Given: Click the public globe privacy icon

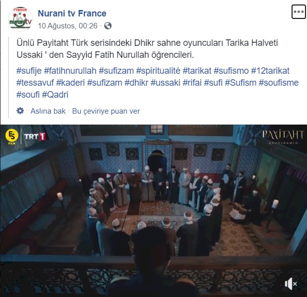Looking at the screenshot, I should [x=108, y=25].
